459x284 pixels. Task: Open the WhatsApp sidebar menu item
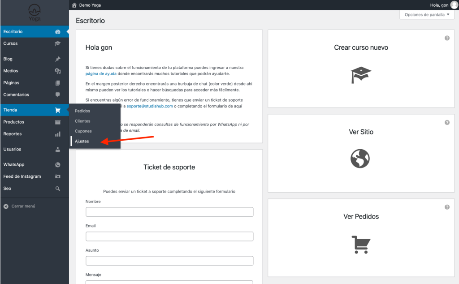click(14, 164)
